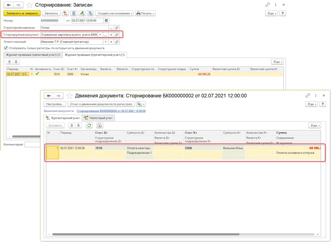
Task: Click the document structure icon next to Создать на основании
Action: point(91,13)
